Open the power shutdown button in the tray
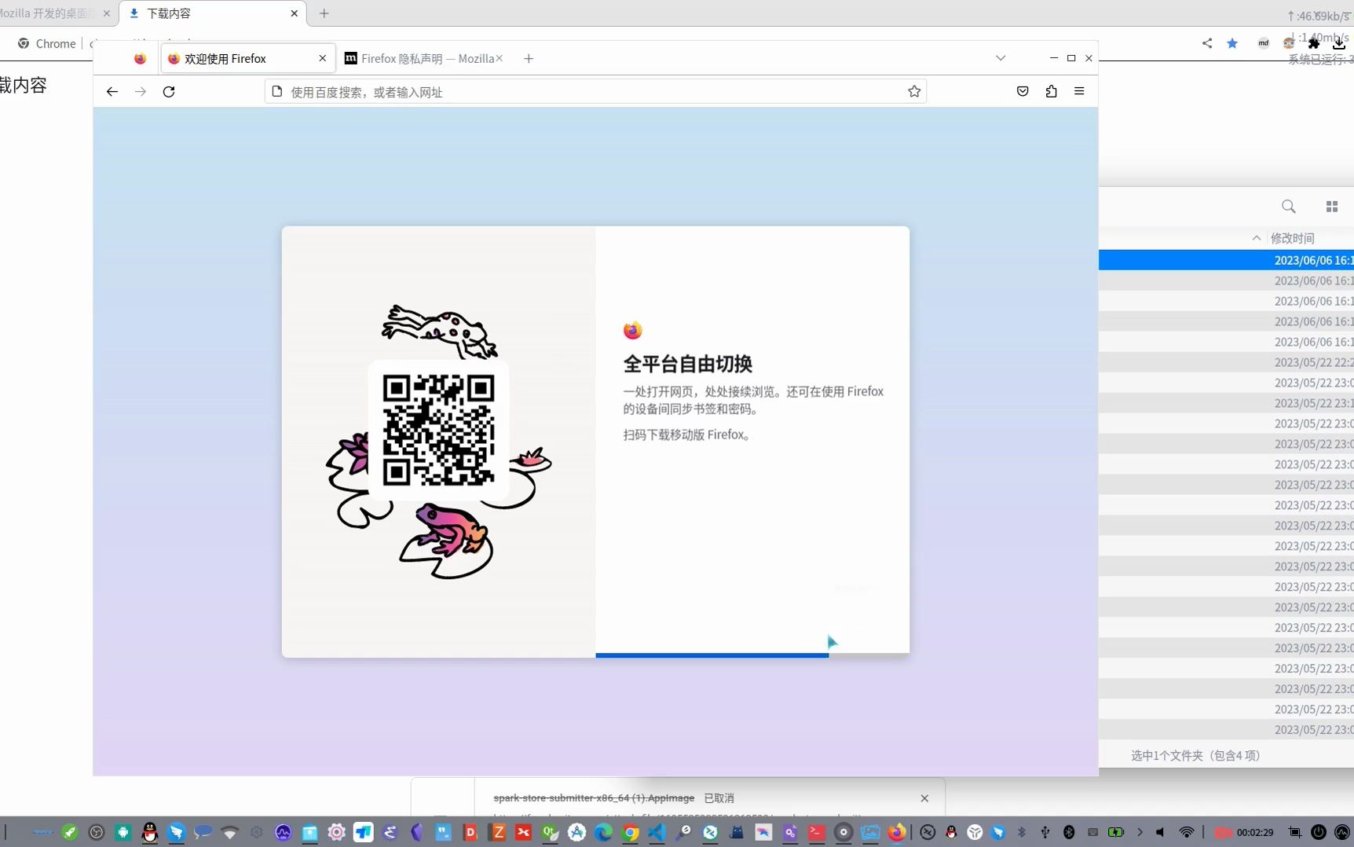1354x847 pixels. coord(1319,832)
